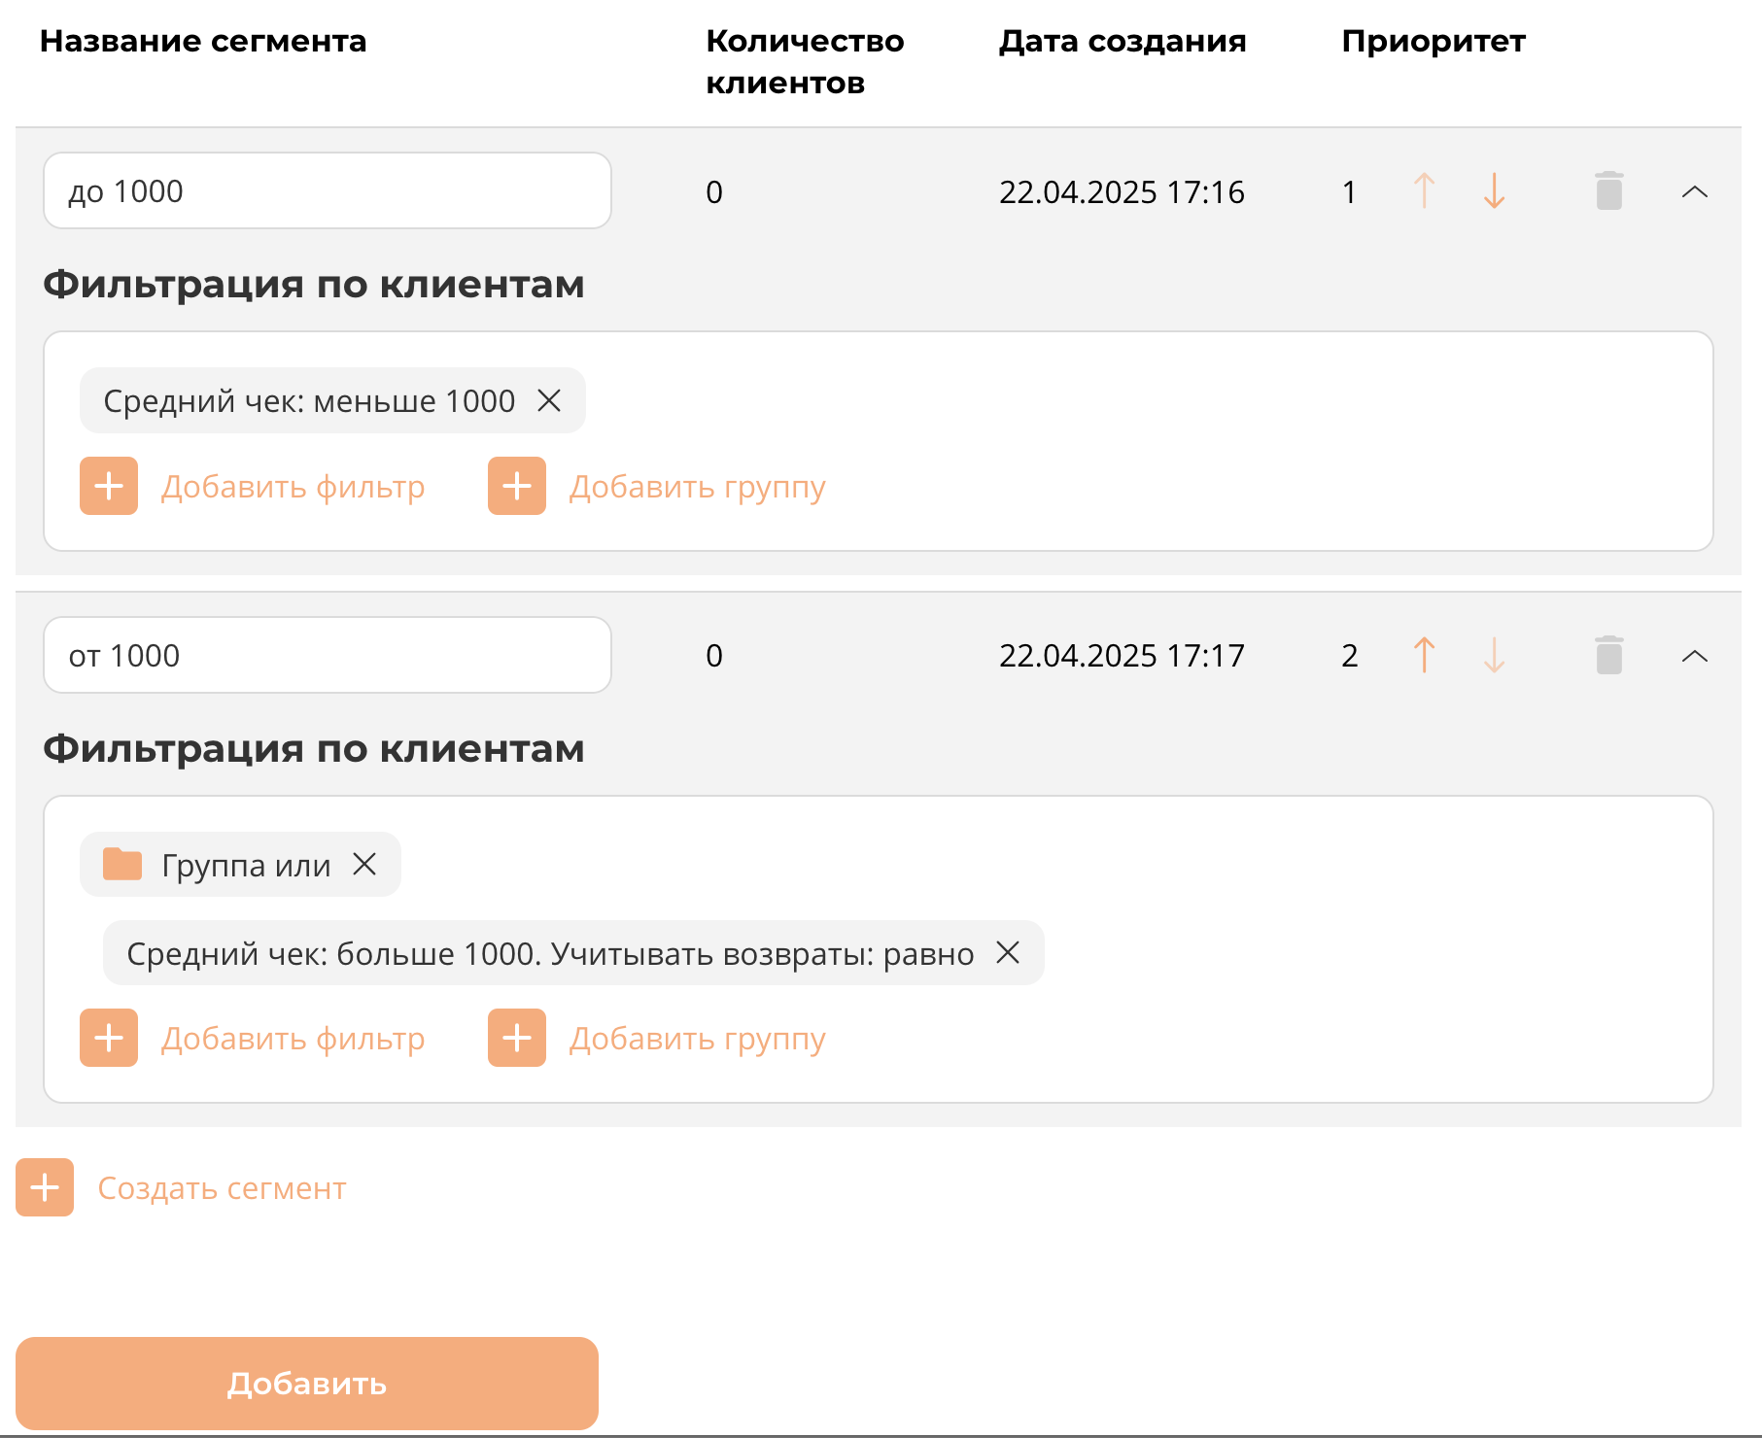Delete the "от 1000" segment
The image size is (1762, 1438).
coord(1608,656)
